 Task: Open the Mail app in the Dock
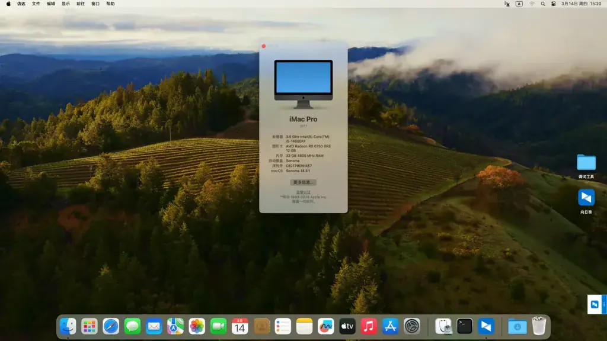[154, 326]
